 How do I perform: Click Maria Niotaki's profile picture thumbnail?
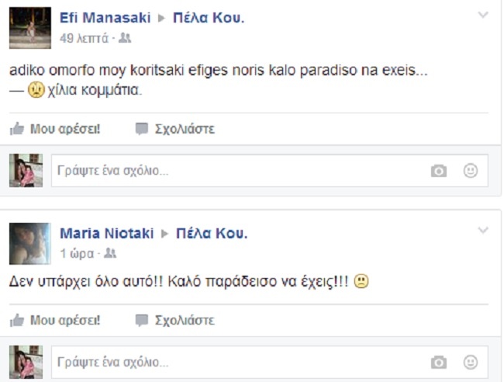click(30, 244)
